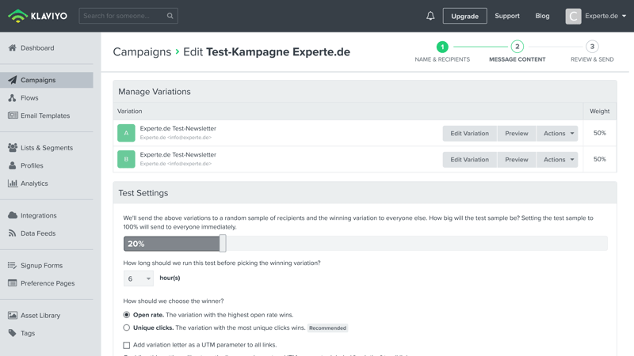
Task: Select the Unique clicks radio option
Action: click(x=127, y=328)
